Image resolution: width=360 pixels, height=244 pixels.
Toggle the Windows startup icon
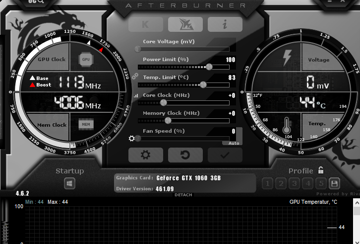[69, 183]
